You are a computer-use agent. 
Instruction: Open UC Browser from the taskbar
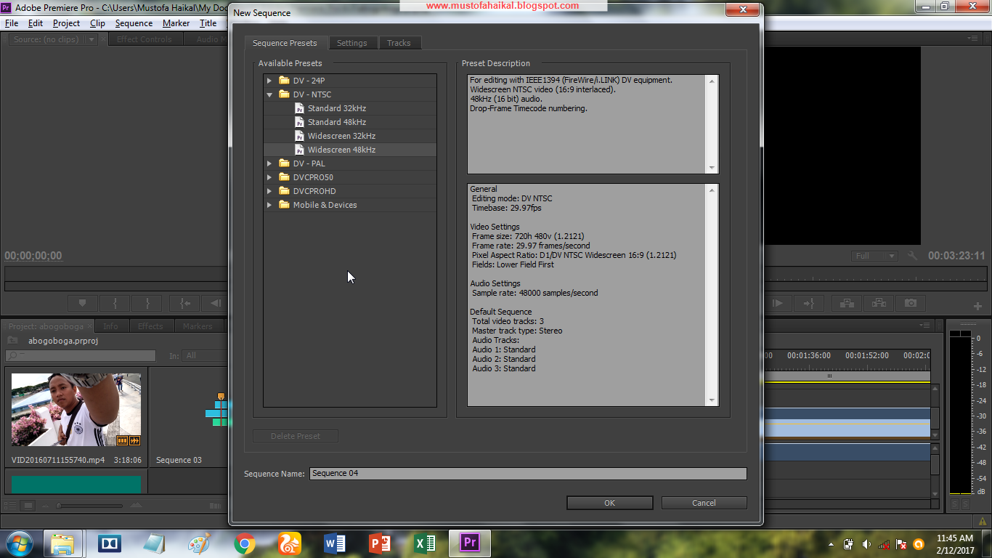(x=290, y=543)
